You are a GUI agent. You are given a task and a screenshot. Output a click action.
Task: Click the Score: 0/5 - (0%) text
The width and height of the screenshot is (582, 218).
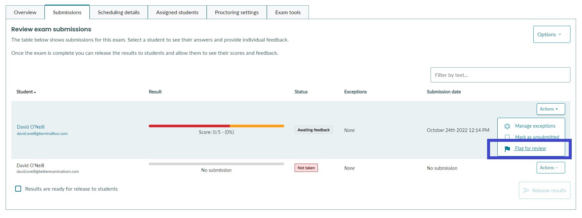click(216, 132)
